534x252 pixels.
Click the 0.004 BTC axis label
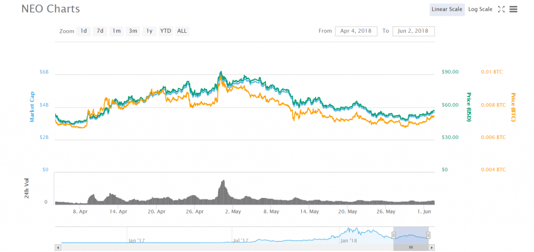(493, 169)
